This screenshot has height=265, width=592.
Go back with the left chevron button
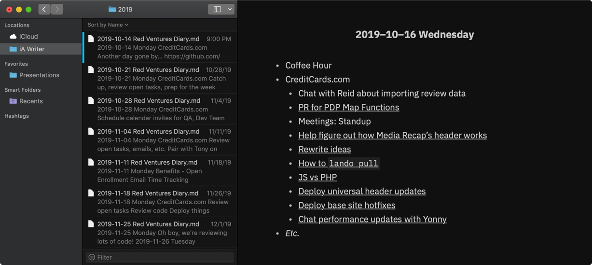click(44, 9)
